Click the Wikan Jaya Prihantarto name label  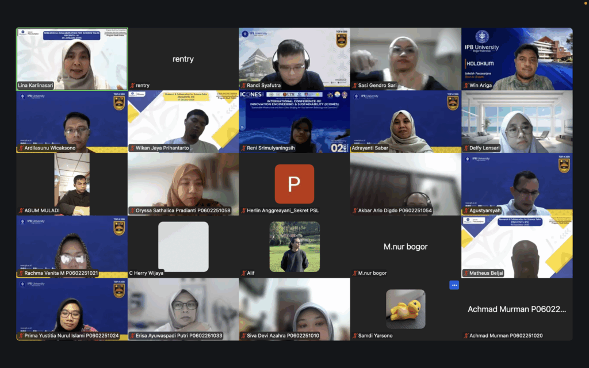click(x=162, y=148)
